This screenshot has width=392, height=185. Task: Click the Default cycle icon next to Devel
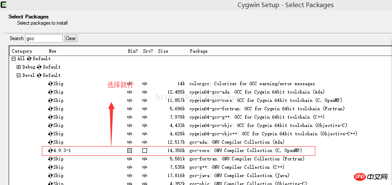click(x=39, y=75)
